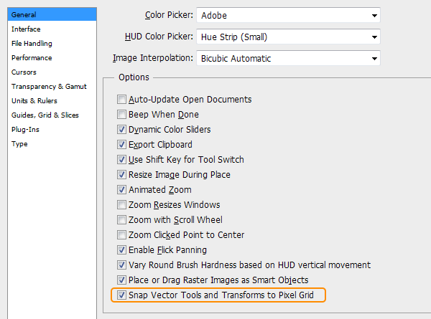Enable Zoom Clicked Point to Center
The image size is (431, 319).
click(x=122, y=235)
